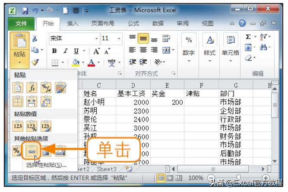Expand the 数字 number group

(x=189, y=61)
